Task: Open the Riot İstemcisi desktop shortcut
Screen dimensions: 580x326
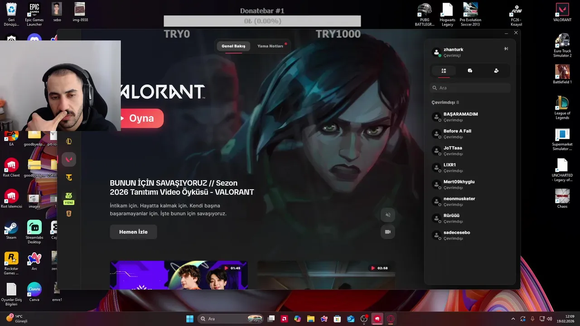Action: point(11,199)
